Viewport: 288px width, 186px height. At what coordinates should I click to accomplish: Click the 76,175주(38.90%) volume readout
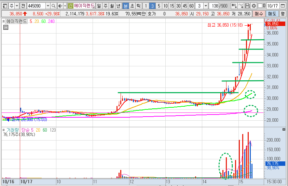(x=19, y=134)
